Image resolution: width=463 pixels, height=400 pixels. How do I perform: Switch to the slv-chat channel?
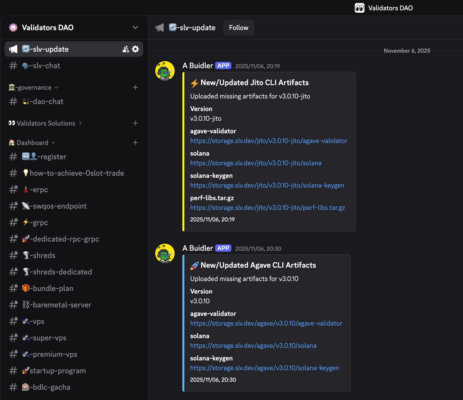pyautogui.click(x=74, y=66)
